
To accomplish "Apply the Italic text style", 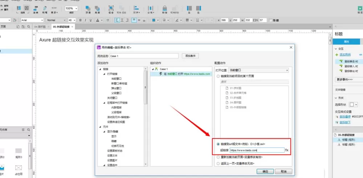I will coord(85,20).
